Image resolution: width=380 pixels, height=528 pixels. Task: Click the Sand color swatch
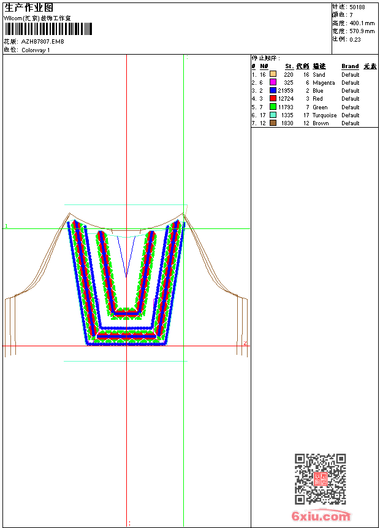point(273,74)
